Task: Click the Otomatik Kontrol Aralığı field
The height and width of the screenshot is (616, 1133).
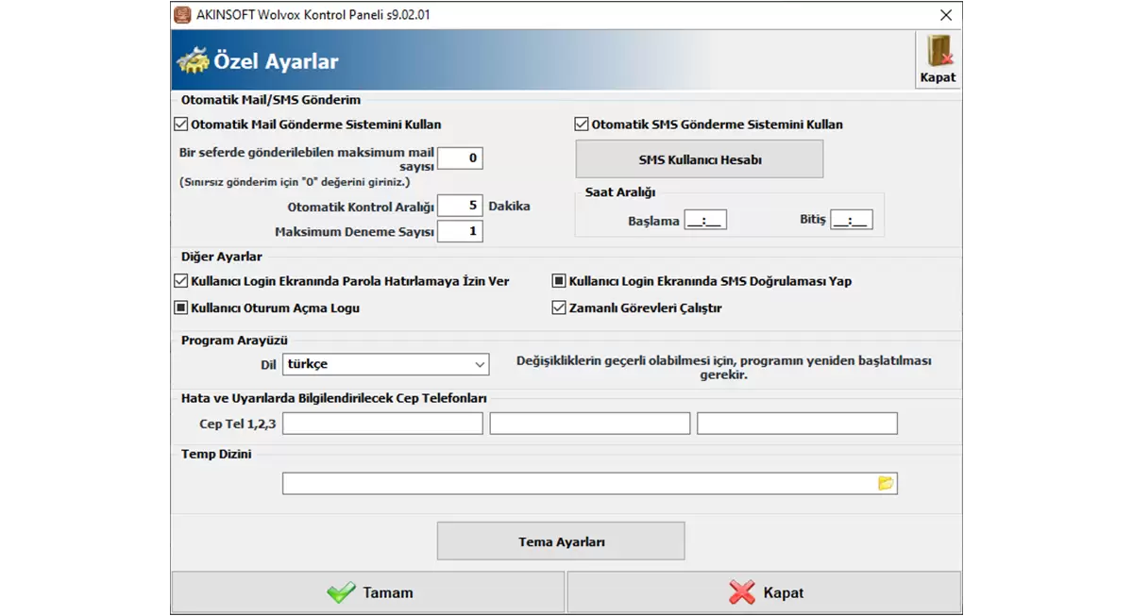Action: [x=460, y=206]
